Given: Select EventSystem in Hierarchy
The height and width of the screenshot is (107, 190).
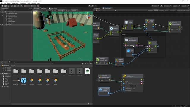Looking at the screenshot, I should click(11, 21).
